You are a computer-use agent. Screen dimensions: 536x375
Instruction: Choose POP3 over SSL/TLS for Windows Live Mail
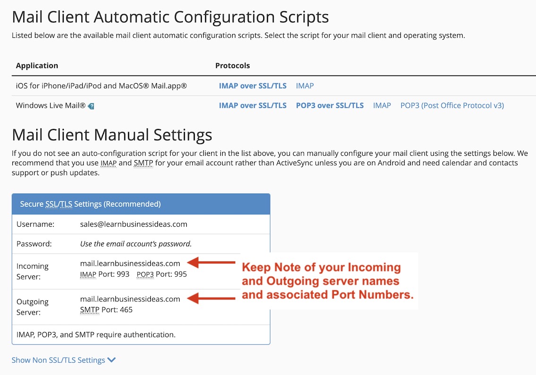click(x=329, y=105)
